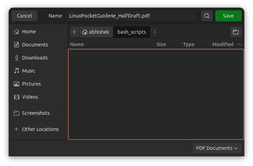Viewport: 253px width, 166px height.
Task: Go to Downloads in the sidebar
Action: (x=34, y=58)
